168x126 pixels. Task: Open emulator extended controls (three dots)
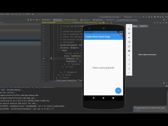point(129,73)
